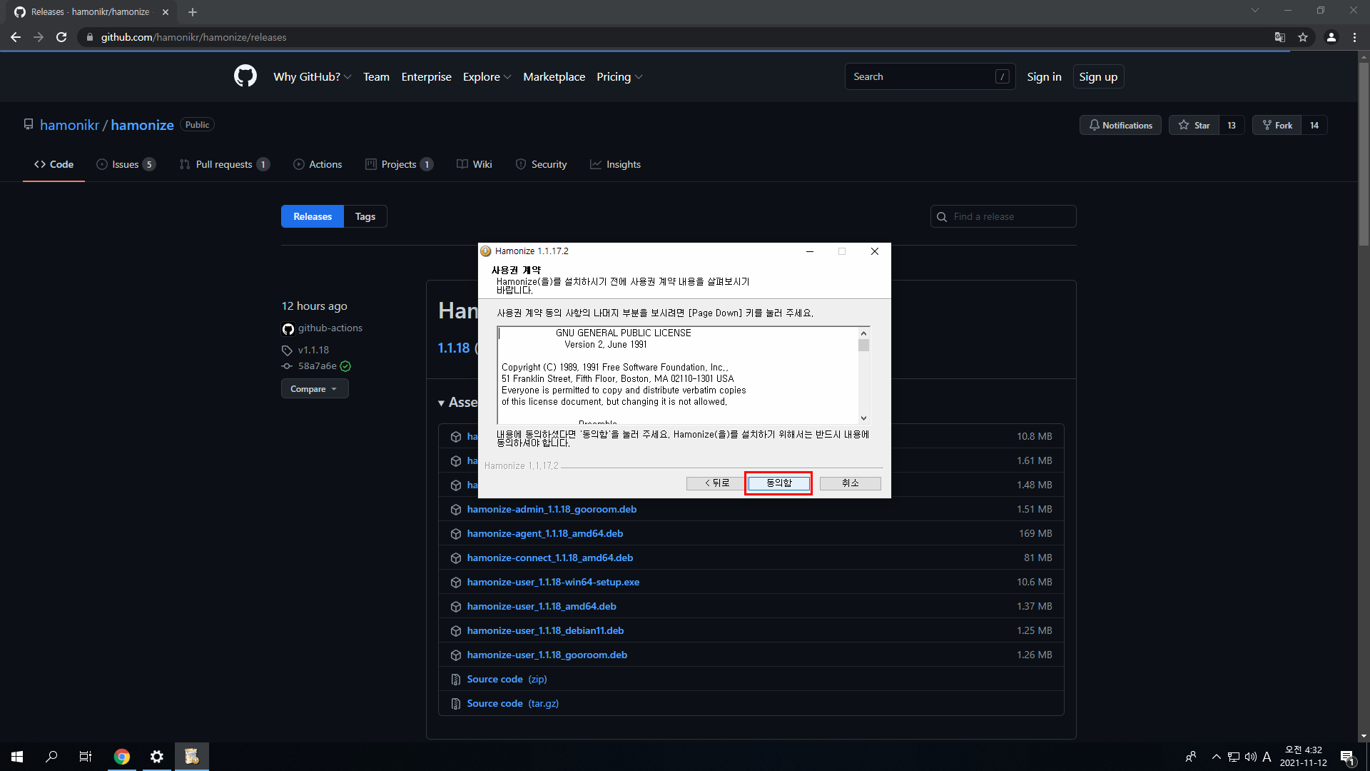Select the Hamonize installer taskbar icon

click(x=192, y=757)
